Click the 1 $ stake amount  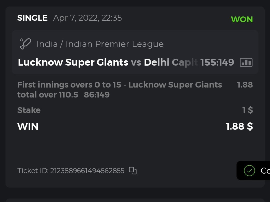point(247,110)
